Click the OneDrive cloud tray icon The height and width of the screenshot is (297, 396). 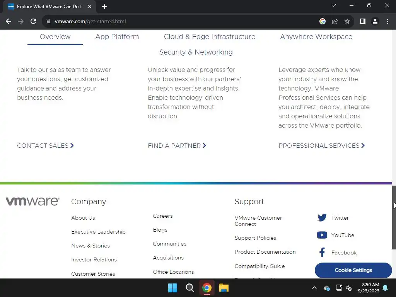click(326, 288)
